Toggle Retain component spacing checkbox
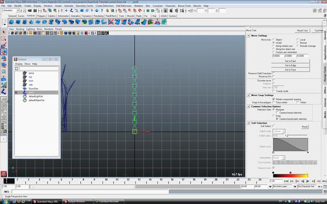The width and height of the screenshot is (327, 204). click(x=274, y=99)
